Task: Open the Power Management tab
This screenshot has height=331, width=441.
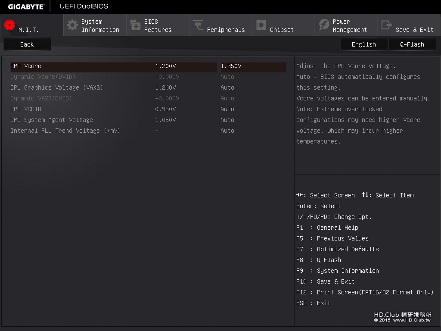Action: (346, 25)
